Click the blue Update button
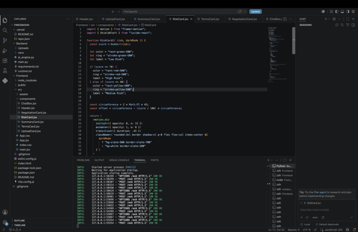Viewport: 358px width, 232px height. click(255, 12)
